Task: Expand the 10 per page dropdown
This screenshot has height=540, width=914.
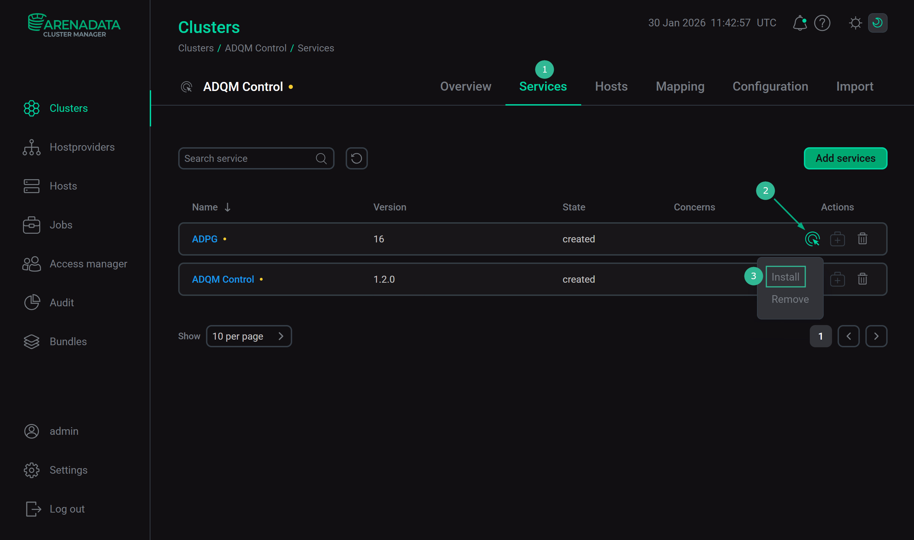Action: 249,336
